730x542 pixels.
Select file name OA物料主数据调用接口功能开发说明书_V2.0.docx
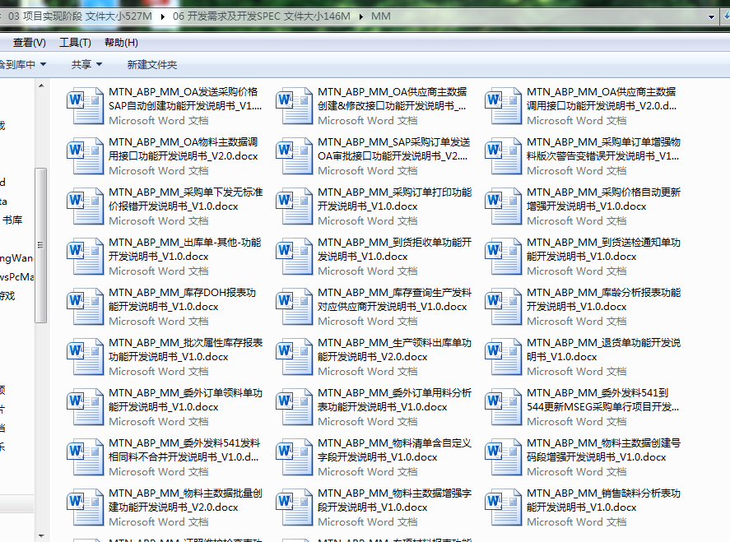(x=183, y=149)
